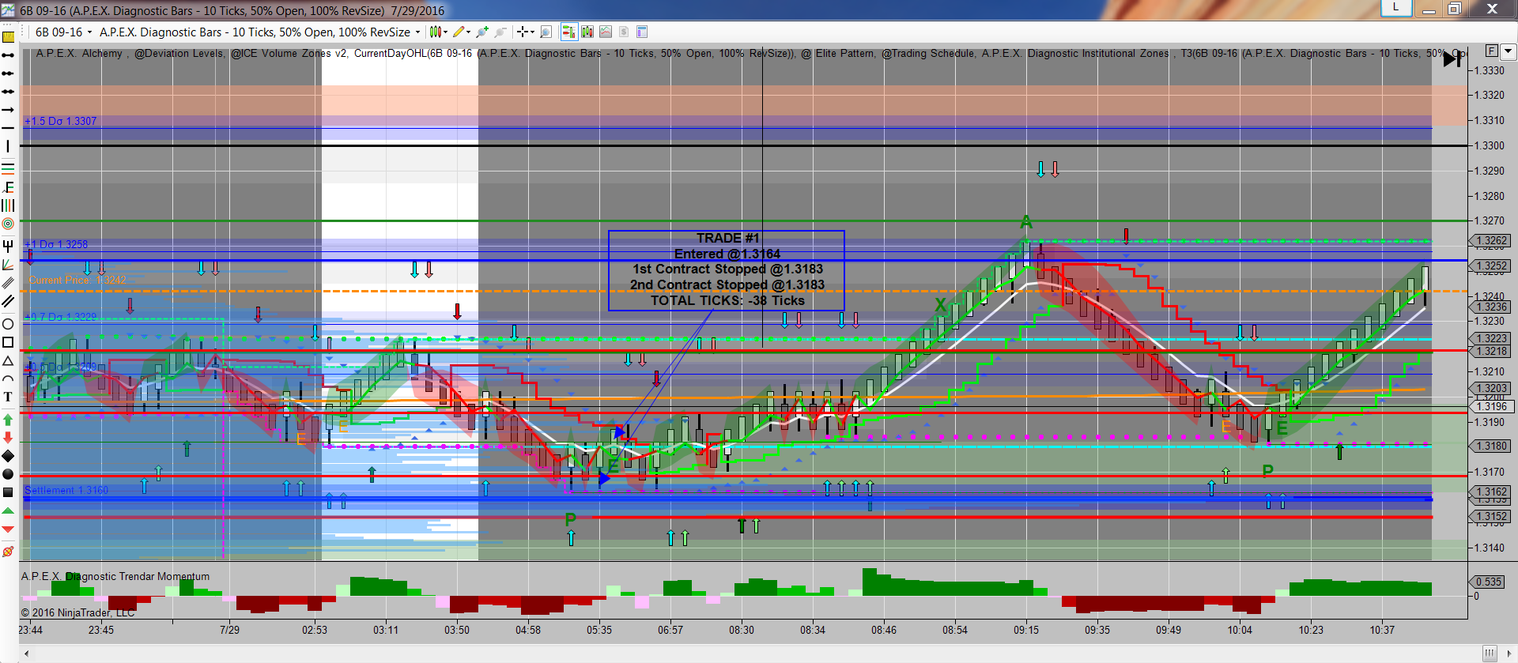Click the 1.3252 price marker
Image resolution: width=1518 pixels, height=663 pixels.
point(1491,266)
